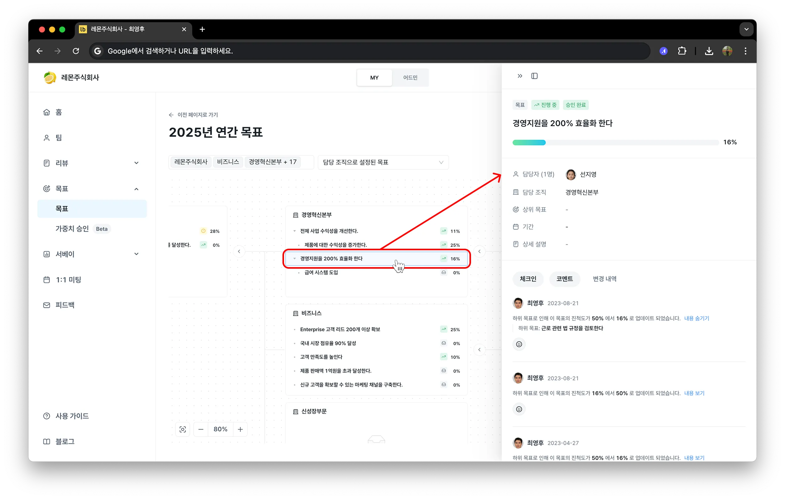Image resolution: width=785 pixels, height=499 pixels.
Task: Select the 코멘트 tab
Action: click(x=564, y=279)
